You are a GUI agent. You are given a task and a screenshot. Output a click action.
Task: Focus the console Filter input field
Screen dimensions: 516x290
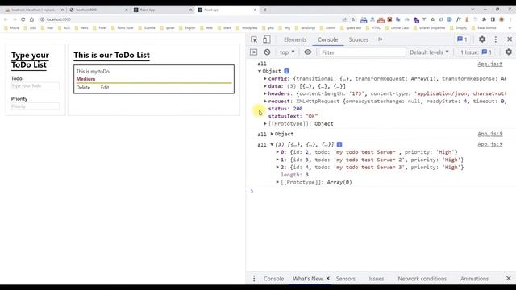(362, 52)
